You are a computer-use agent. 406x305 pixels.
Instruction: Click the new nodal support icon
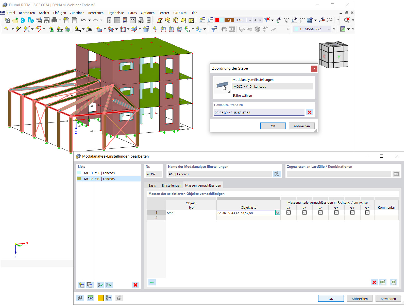point(52,29)
